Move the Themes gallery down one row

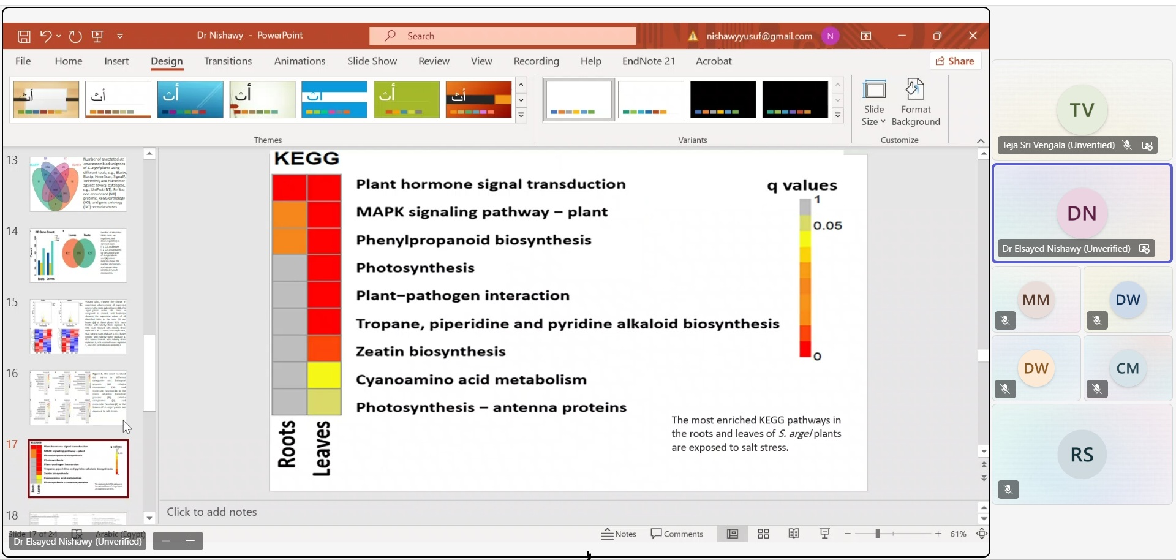click(521, 100)
